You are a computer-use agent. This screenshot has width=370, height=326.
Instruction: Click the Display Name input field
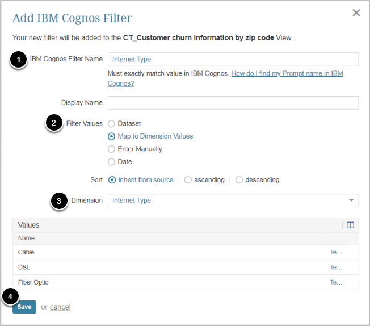pyautogui.click(x=233, y=103)
